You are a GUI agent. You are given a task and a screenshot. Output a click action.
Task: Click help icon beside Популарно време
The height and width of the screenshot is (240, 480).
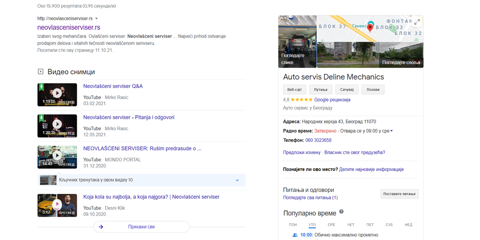click(341, 212)
